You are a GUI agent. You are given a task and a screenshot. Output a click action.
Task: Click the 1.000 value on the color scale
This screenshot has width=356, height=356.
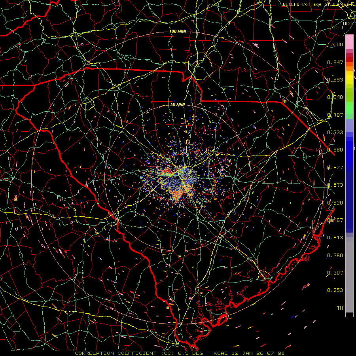coord(335,44)
